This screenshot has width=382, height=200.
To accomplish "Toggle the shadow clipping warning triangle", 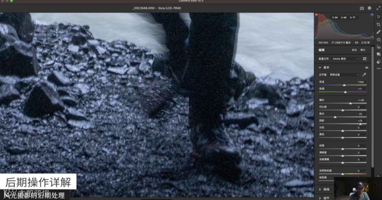I will tap(317, 14).
